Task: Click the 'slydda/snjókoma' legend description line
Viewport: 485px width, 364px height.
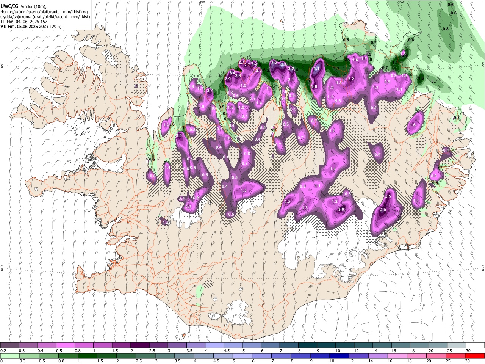Action: pyautogui.click(x=45, y=17)
